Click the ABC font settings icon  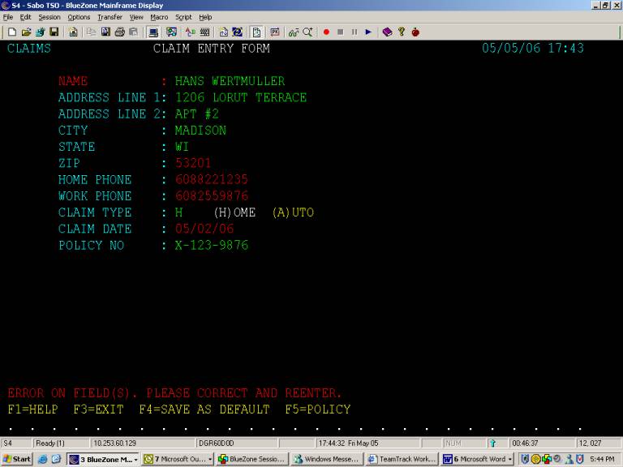point(191,32)
